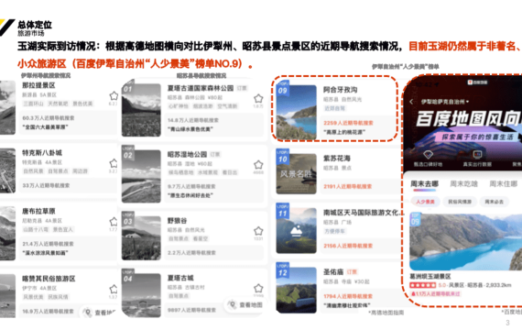
Task: Favorite 夏塔古城 with the star icon
Action: [258, 288]
